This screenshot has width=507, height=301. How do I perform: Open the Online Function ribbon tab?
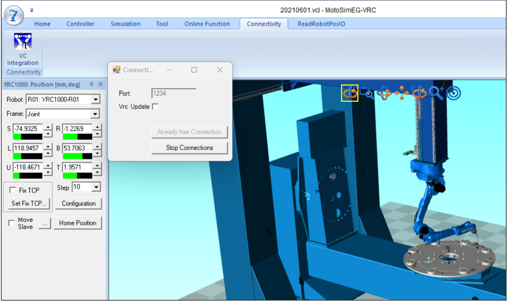click(x=207, y=24)
